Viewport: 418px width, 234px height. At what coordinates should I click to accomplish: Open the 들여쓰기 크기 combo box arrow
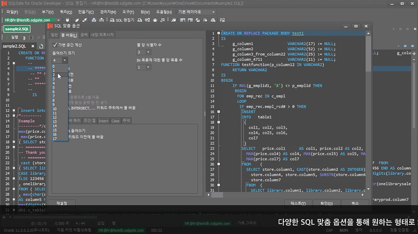64,60
